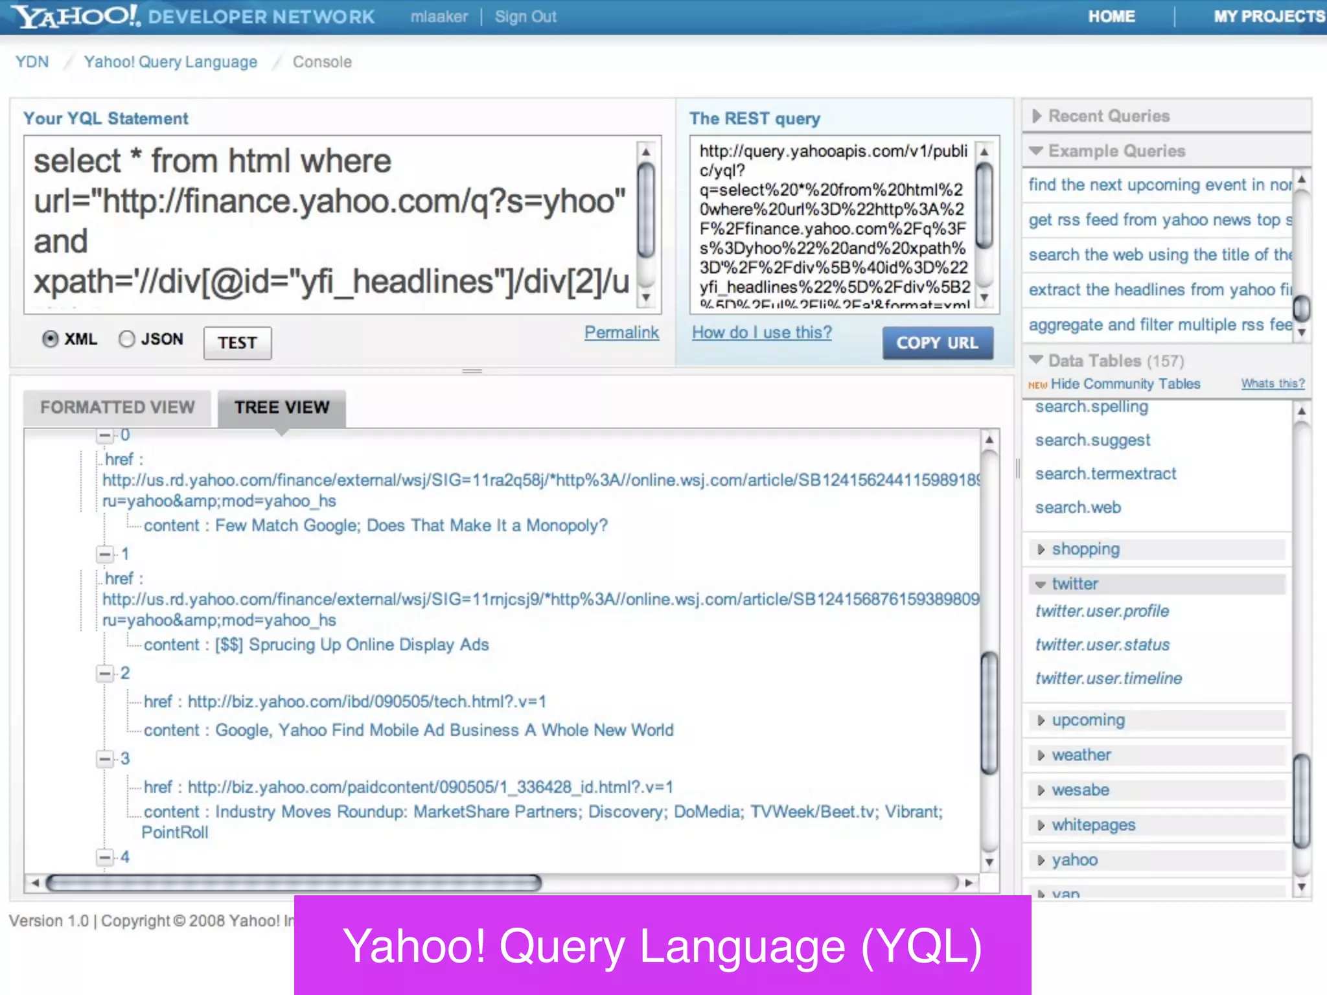Collapse tree node 3 minus icon
This screenshot has height=995, width=1327.
pos(104,759)
